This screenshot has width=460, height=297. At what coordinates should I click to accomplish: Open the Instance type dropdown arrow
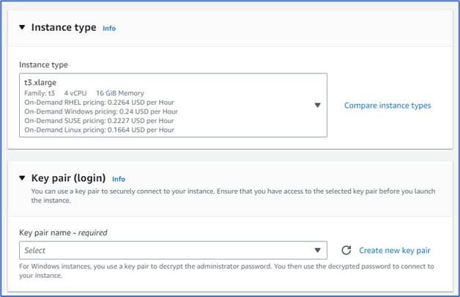coord(317,106)
